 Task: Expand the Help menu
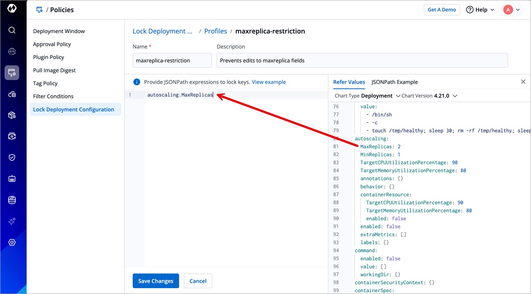480,10
